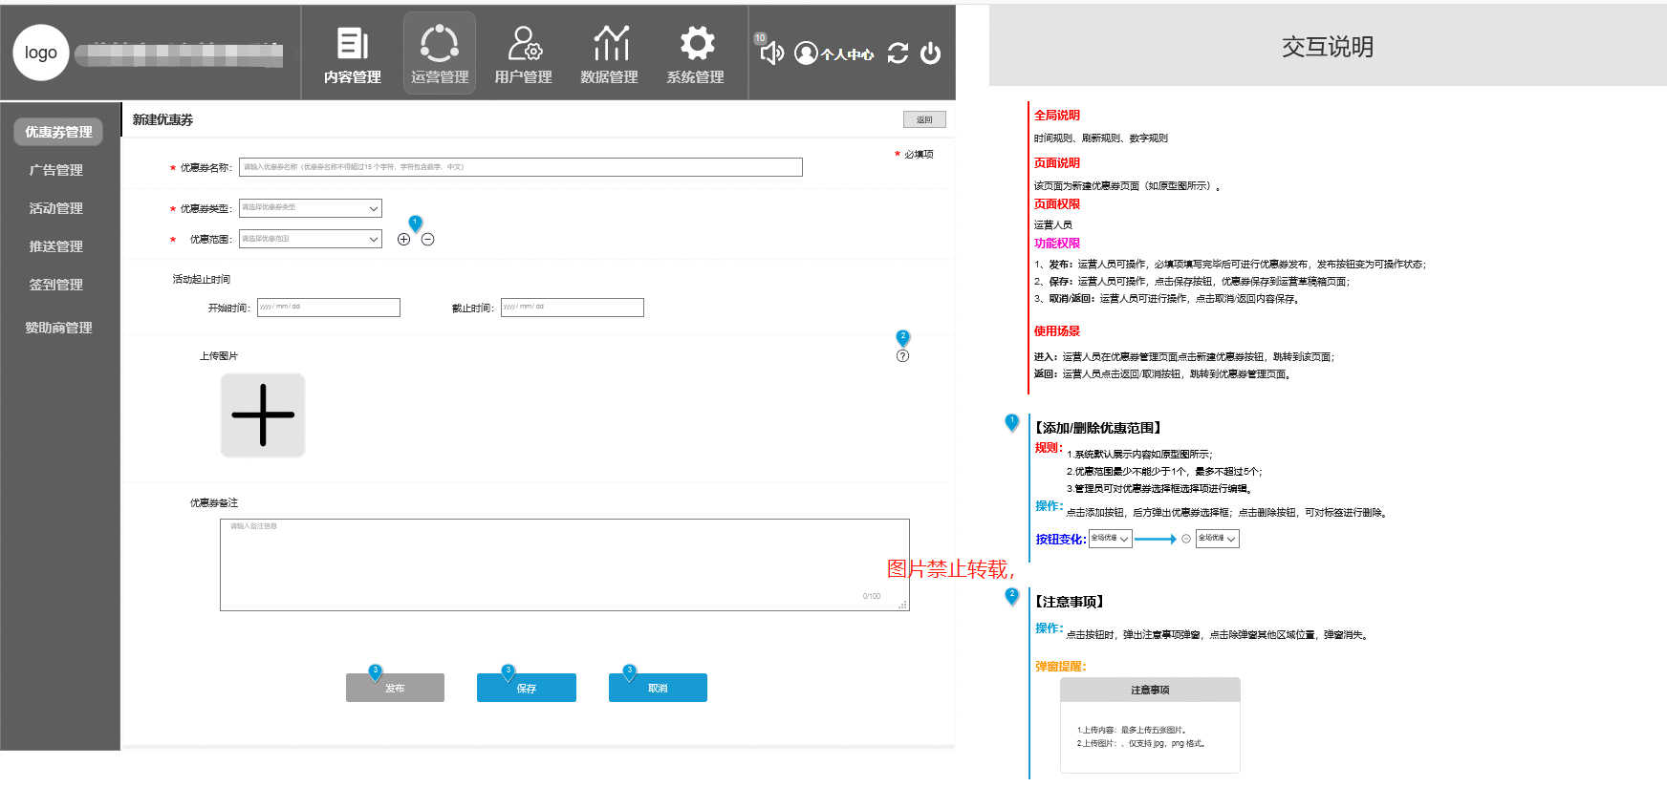Click the 【注意事项】 heading
The height and width of the screenshot is (787, 1667).
point(1070,602)
